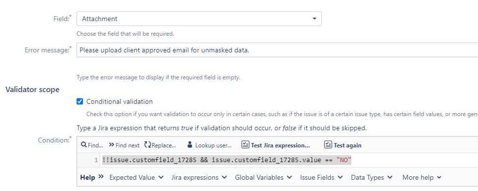Image resolution: width=478 pixels, height=191 pixels.
Task: Click the Test again button label
Action: pyautogui.click(x=347, y=145)
